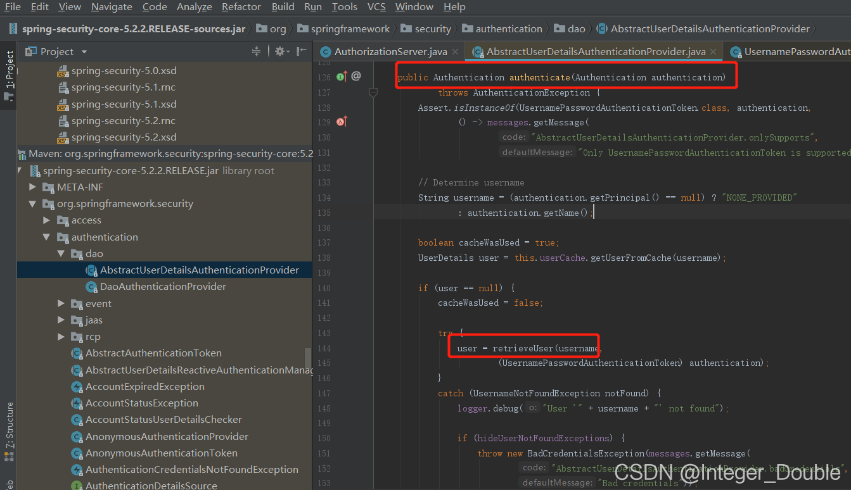Open the Analyze menu
This screenshot has height=490, width=851.
click(195, 7)
